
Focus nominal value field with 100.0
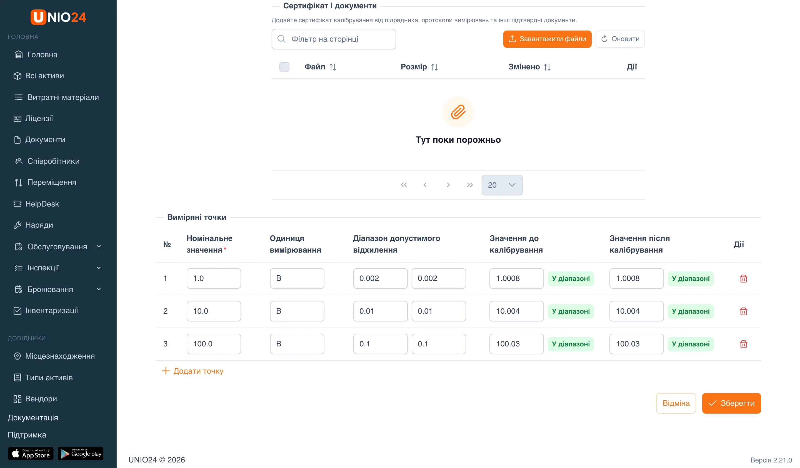(x=214, y=344)
